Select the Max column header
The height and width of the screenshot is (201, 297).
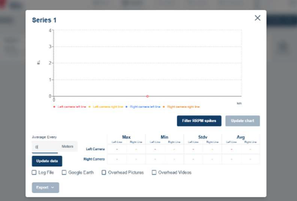[126, 137]
